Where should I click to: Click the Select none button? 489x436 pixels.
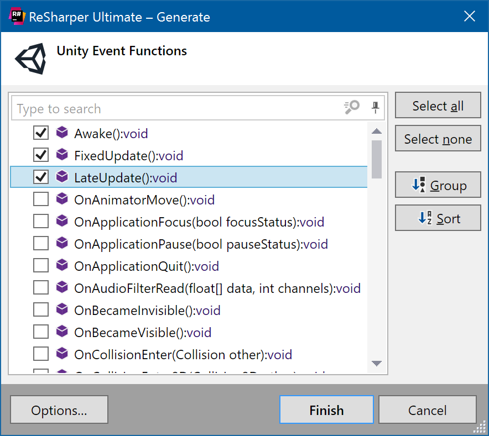(x=438, y=139)
